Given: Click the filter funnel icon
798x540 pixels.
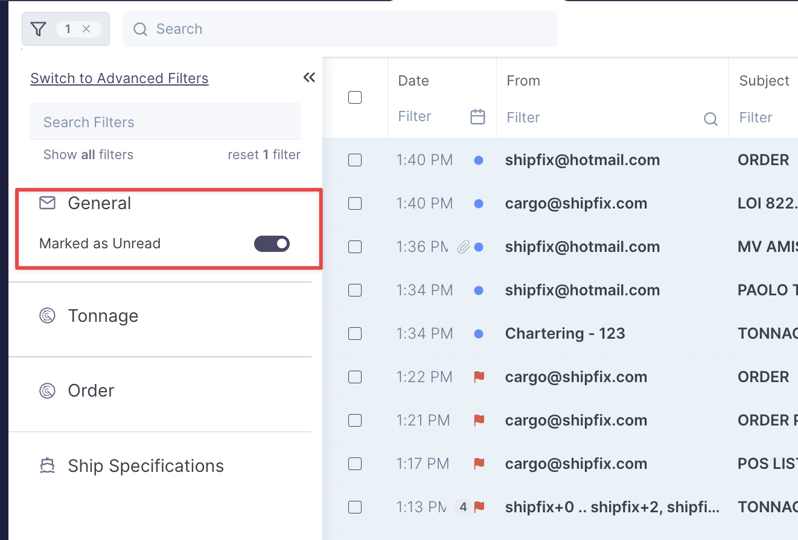Looking at the screenshot, I should (x=38, y=28).
